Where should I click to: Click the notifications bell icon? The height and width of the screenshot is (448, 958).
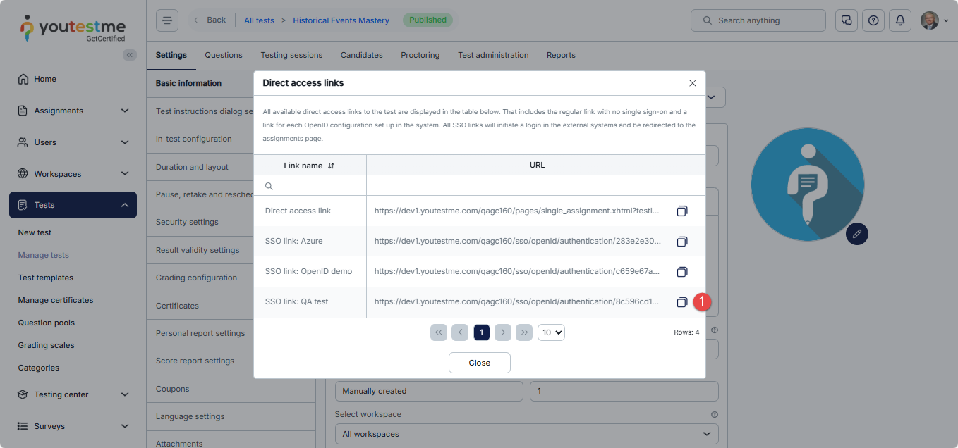[899, 20]
